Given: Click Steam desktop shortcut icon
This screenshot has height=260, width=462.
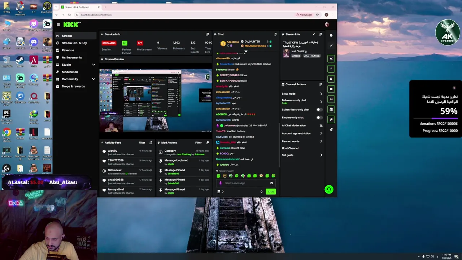Looking at the screenshot, I should pyautogui.click(x=20, y=61).
